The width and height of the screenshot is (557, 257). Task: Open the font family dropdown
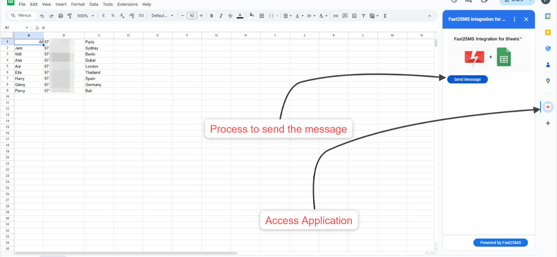point(162,16)
